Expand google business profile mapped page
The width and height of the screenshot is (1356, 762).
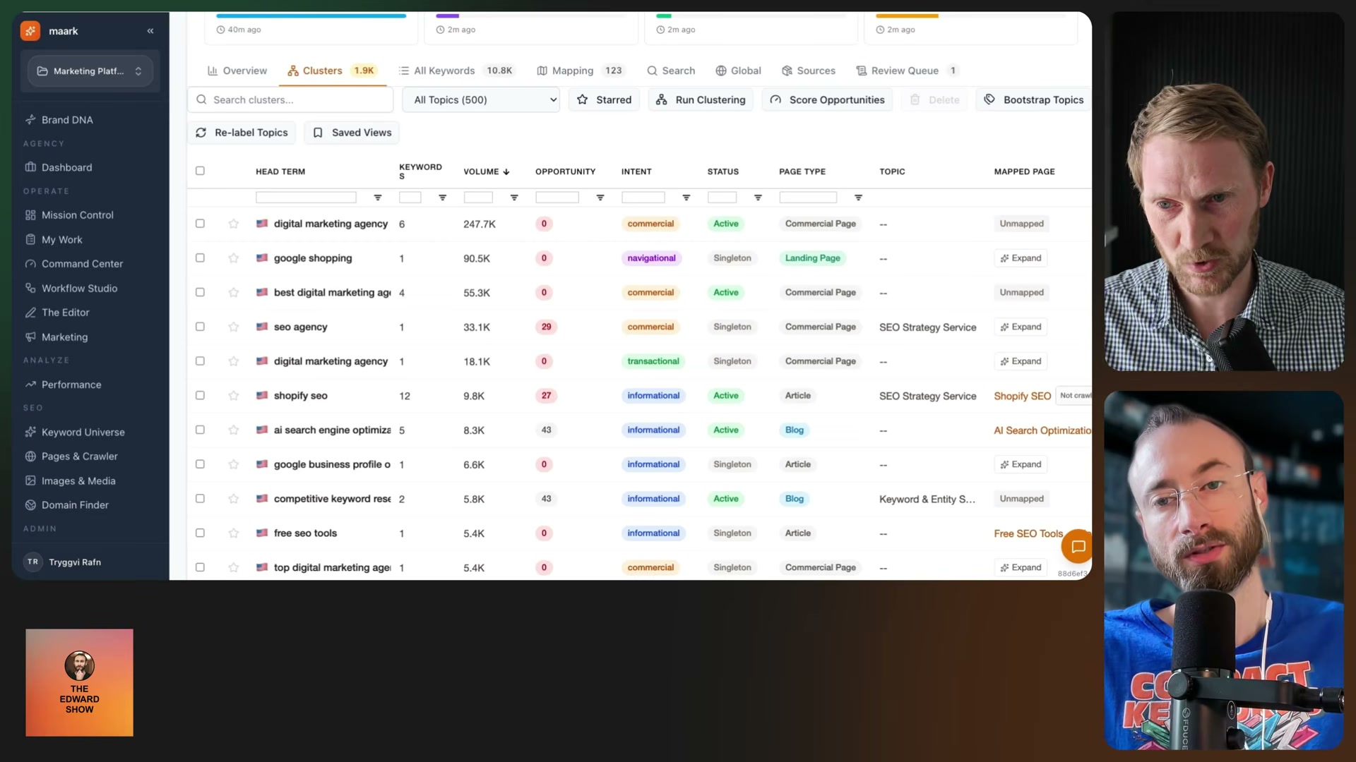1021,464
